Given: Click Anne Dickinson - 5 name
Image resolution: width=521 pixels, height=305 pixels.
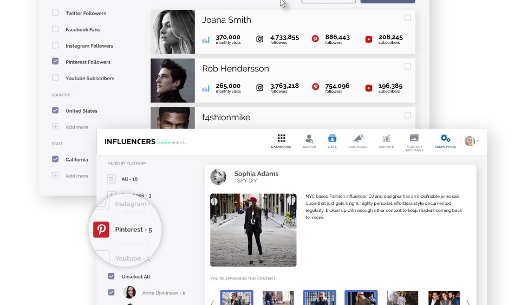Looking at the screenshot, I should 164,293.
